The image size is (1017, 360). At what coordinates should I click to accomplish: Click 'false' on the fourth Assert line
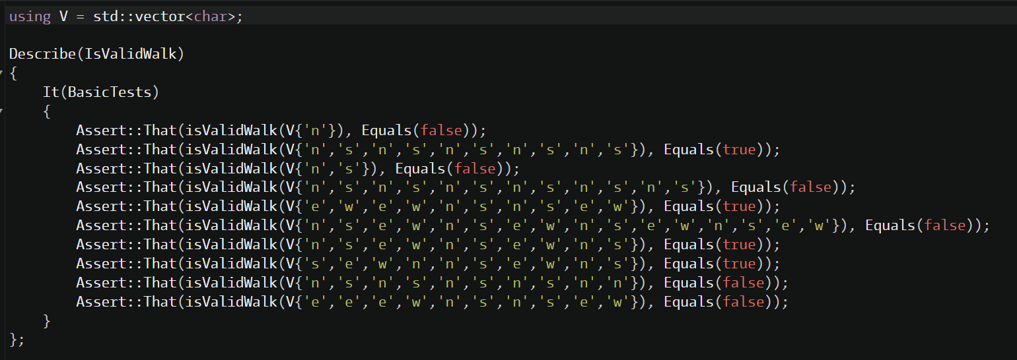pos(810,188)
